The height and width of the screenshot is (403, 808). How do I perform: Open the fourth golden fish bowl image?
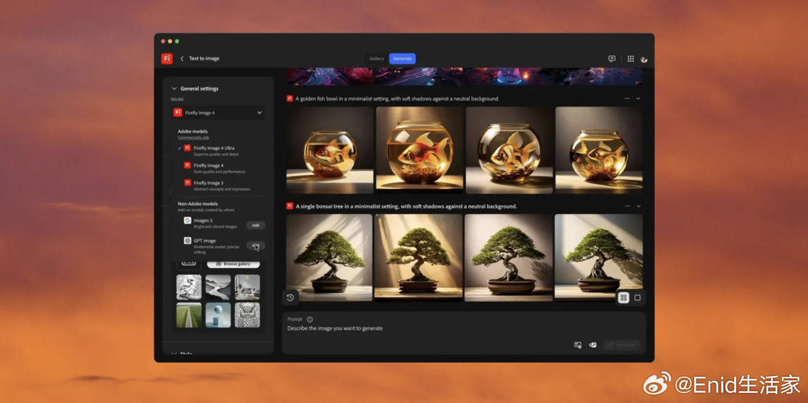point(599,150)
